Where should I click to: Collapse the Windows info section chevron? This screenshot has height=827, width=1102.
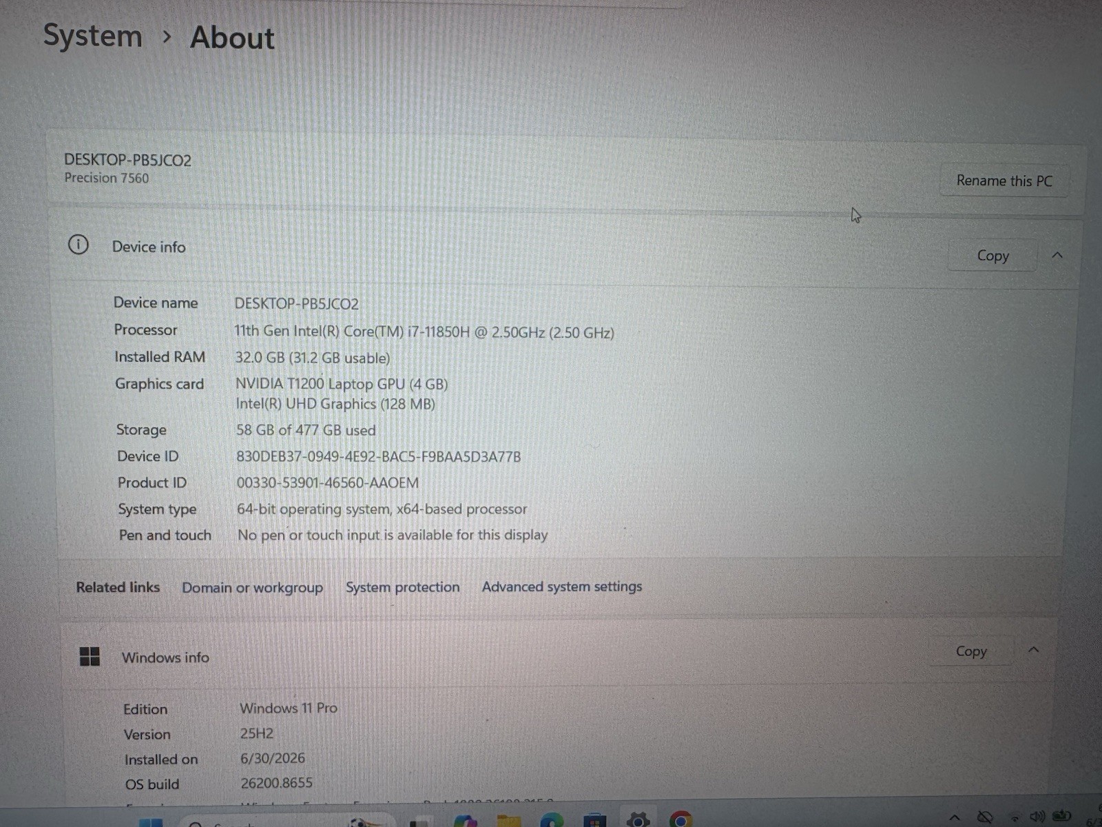(x=1033, y=650)
